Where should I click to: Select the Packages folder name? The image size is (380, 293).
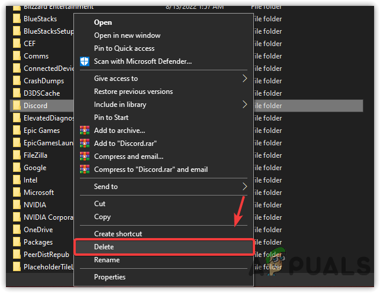tap(38, 242)
